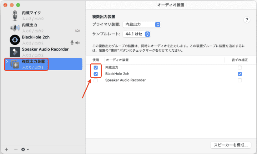Screen dimensions: 257x154
Task: Select the 内蔵マイク microphone device icon
Action: tap(15, 15)
